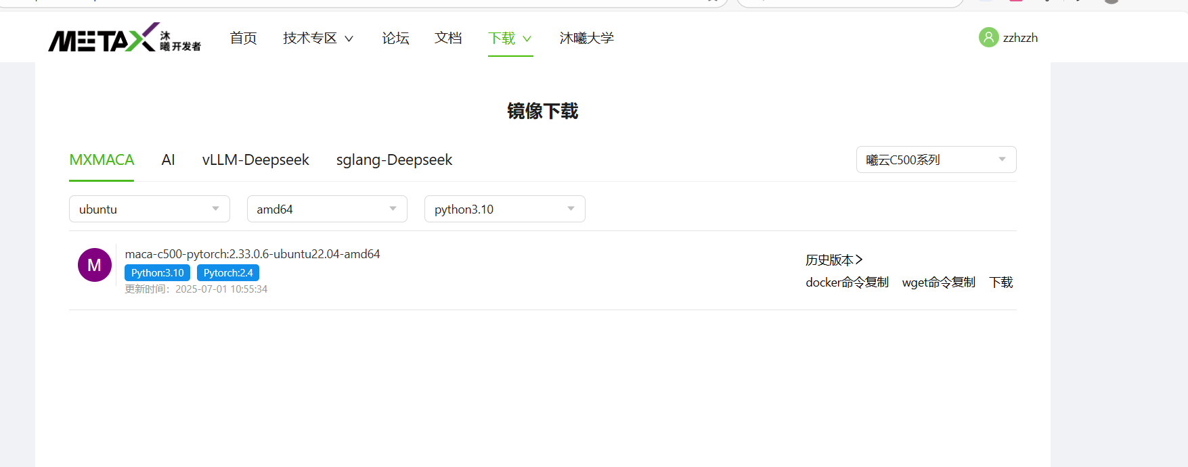
Task: Click the green user avatar icon
Action: 988,37
